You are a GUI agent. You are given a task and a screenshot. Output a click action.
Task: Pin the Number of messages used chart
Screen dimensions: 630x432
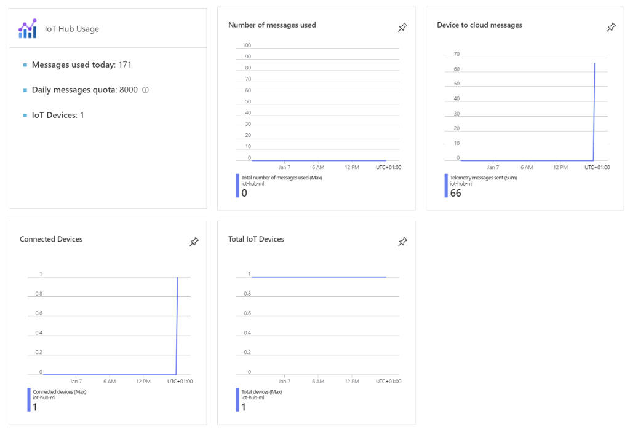click(x=402, y=28)
